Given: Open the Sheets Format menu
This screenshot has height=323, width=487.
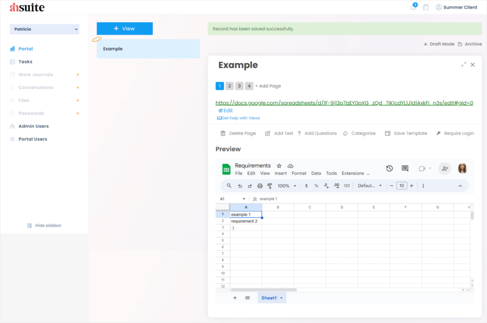Looking at the screenshot, I should pos(299,174).
